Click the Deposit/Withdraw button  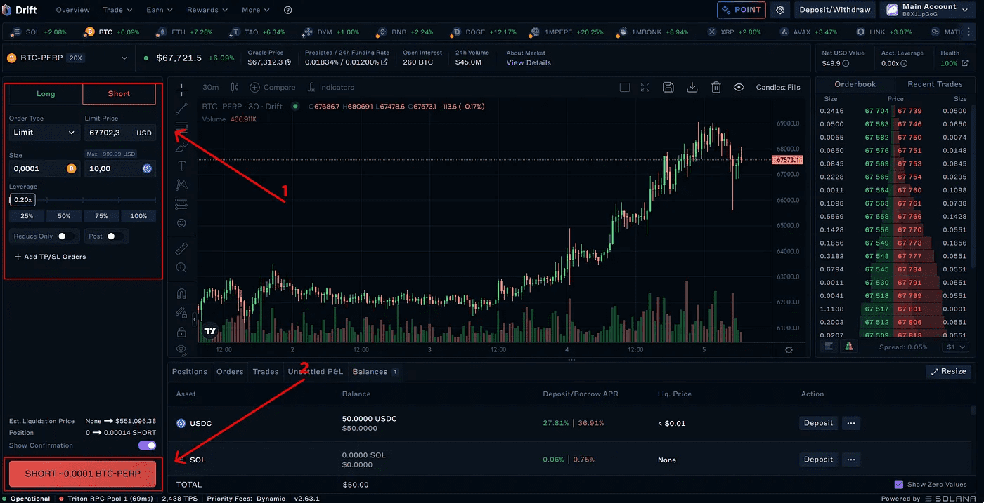click(x=835, y=10)
